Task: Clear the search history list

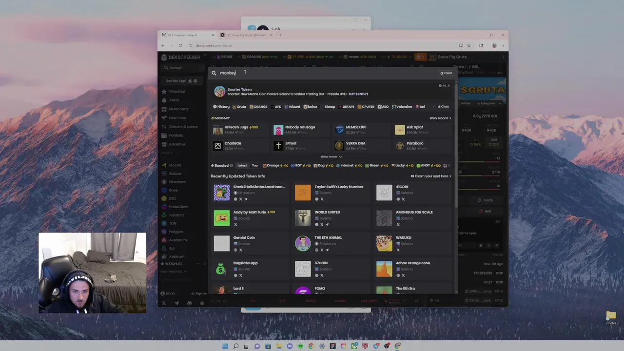Action: (x=443, y=107)
